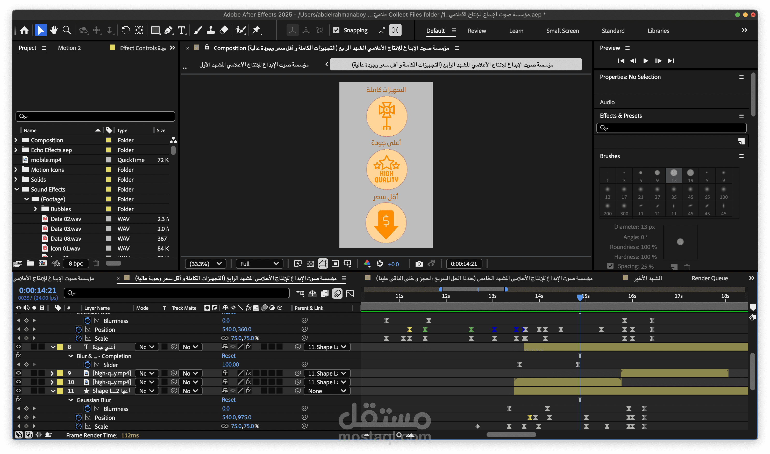
Task: Click the 8 bpc color depth button
Action: (76, 263)
